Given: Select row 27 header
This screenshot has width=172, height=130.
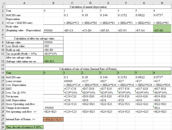Looking at the screenshot, I should click(x=3, y=119).
